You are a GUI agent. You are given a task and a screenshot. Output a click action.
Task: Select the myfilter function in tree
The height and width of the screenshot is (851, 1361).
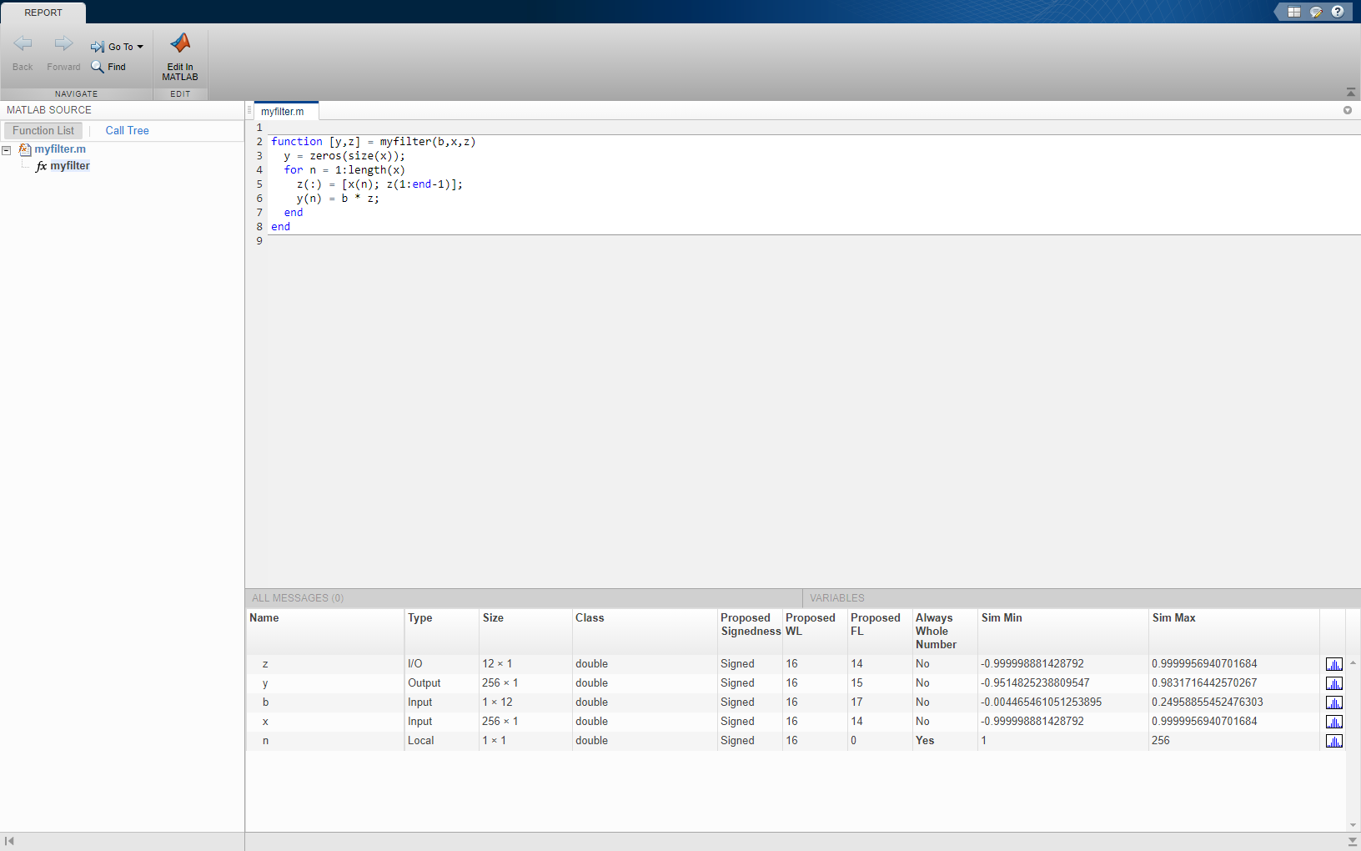tap(69, 166)
